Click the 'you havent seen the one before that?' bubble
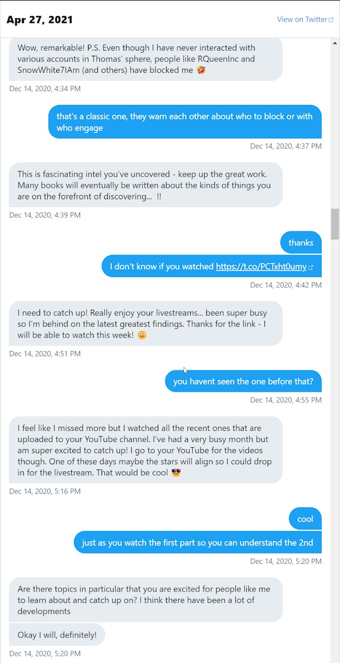Viewport: 340px width, 663px height. (x=243, y=381)
